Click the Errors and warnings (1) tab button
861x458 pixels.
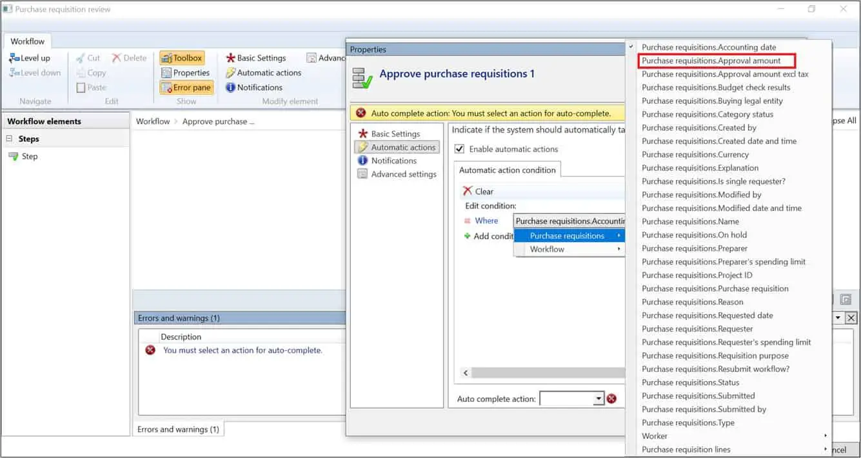[178, 428]
